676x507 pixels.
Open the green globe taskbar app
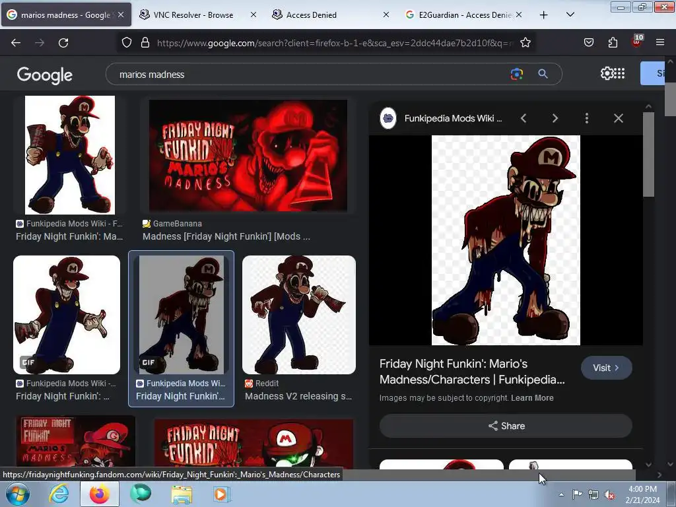141,494
